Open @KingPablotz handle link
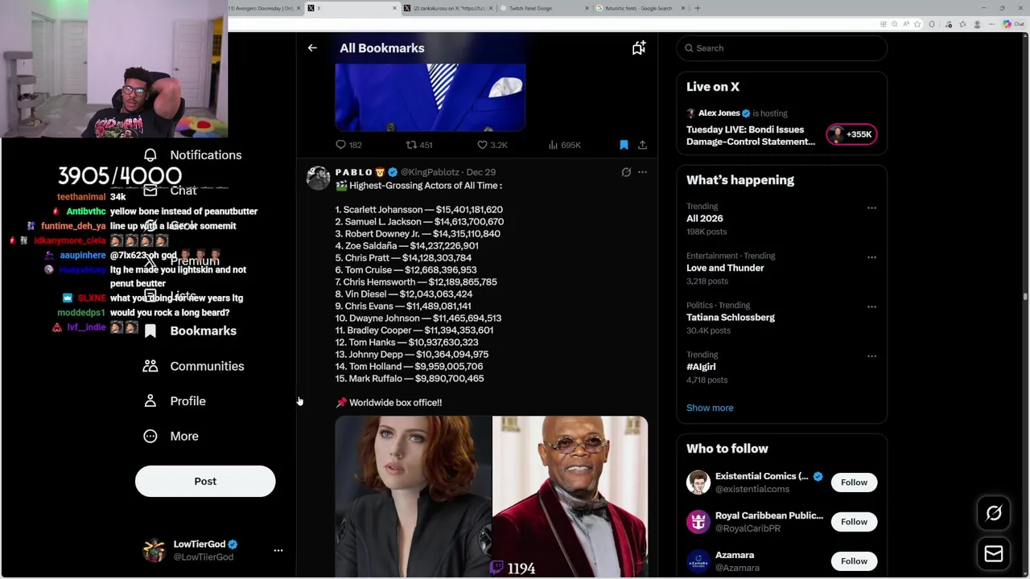The height and width of the screenshot is (579, 1030). [430, 172]
